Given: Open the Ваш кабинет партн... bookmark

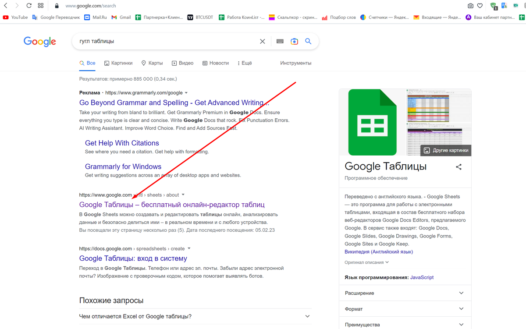Looking at the screenshot, I should 490,18.
